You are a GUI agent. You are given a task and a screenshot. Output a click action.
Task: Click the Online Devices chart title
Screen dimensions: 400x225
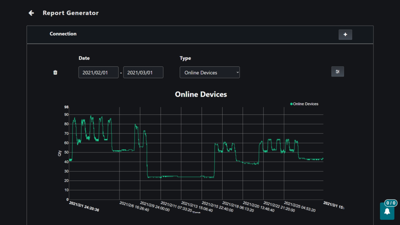click(x=201, y=95)
